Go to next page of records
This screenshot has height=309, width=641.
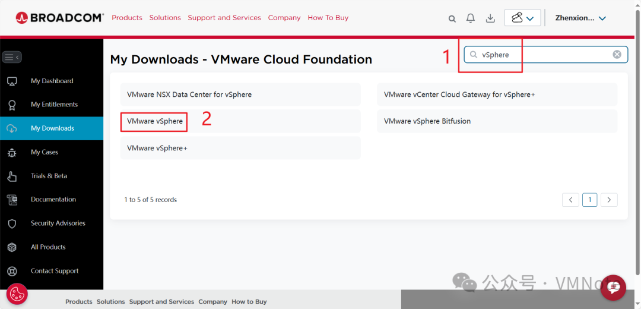click(x=609, y=200)
